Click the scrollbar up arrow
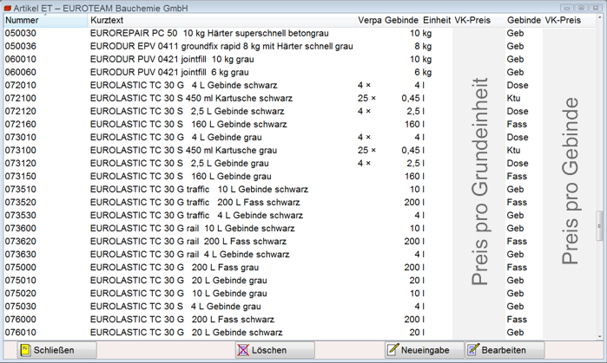 tap(600, 18)
